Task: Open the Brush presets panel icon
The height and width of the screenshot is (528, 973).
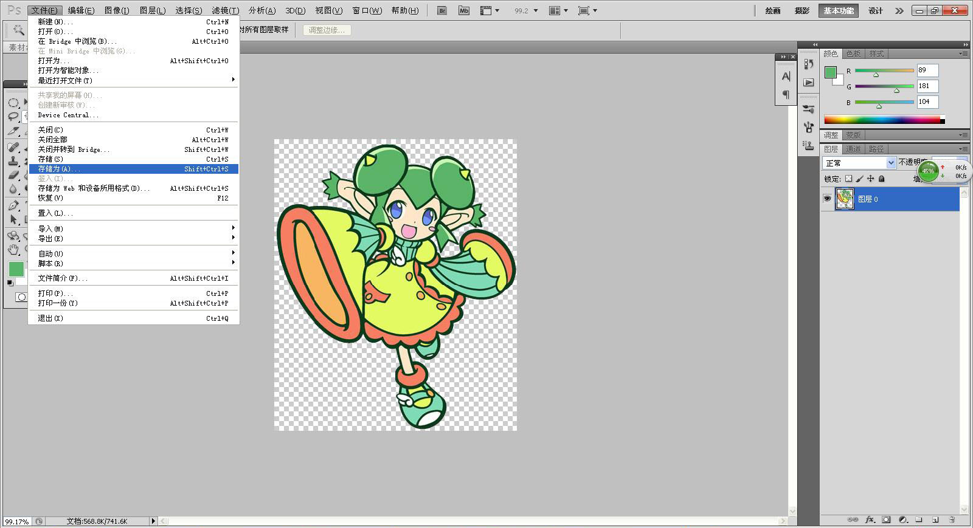Action: coord(808,109)
